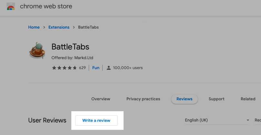
Task: Expand the English (UK) language dropdown
Action: point(213,120)
